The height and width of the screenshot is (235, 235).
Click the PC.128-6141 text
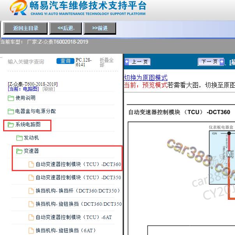(x=84, y=62)
